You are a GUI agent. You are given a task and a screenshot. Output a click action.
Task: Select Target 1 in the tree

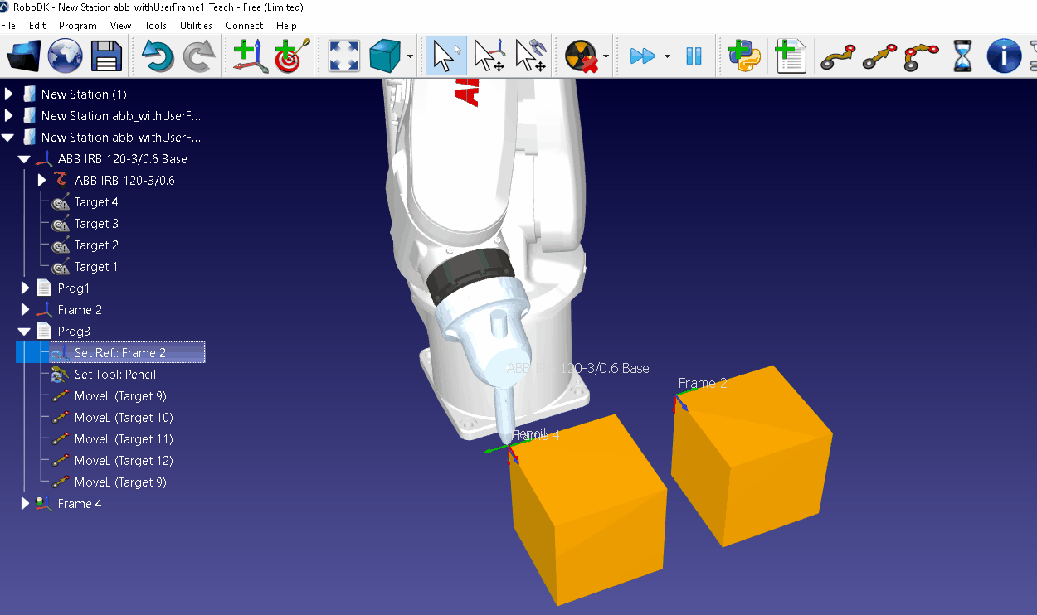tap(96, 267)
